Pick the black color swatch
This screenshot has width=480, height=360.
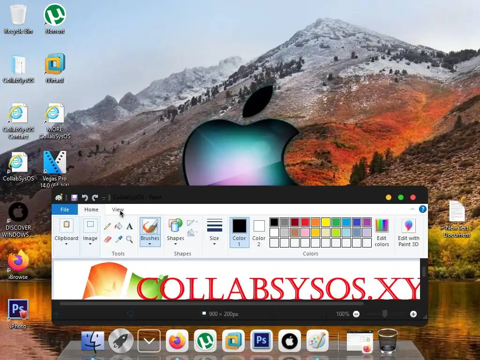coord(274,222)
